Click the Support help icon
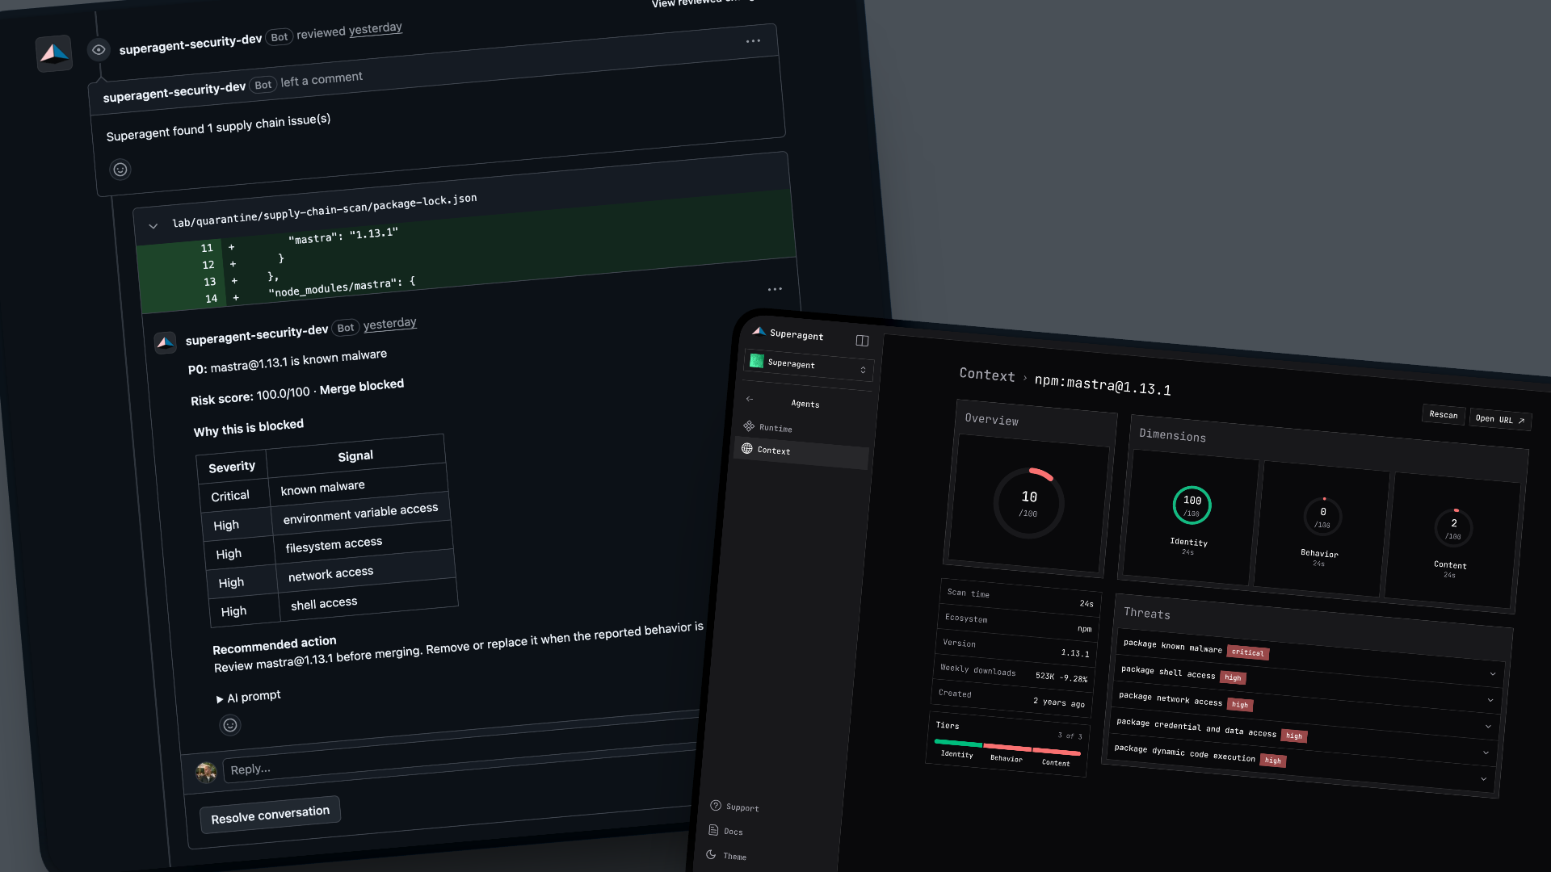The image size is (1551, 872). tap(715, 805)
